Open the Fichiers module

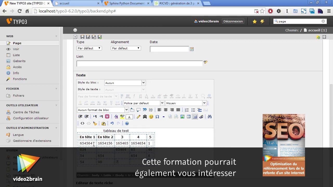pos(18,96)
